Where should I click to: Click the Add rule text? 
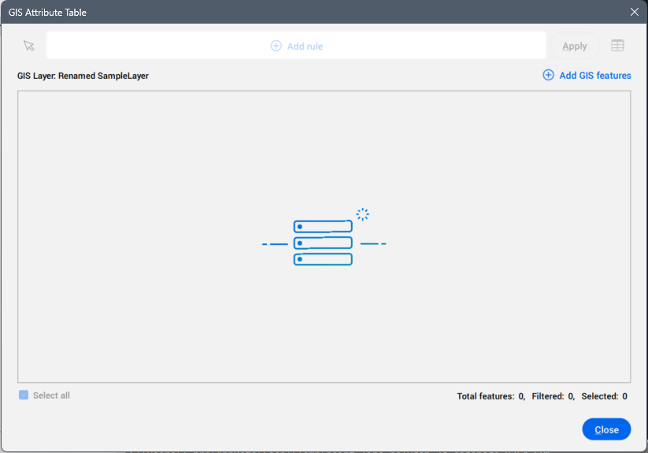305,46
